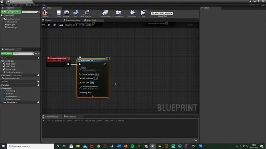Screen dimensions: 266x149
Task: Click the Window Jumpscare exec output pin
Action: (68, 65)
